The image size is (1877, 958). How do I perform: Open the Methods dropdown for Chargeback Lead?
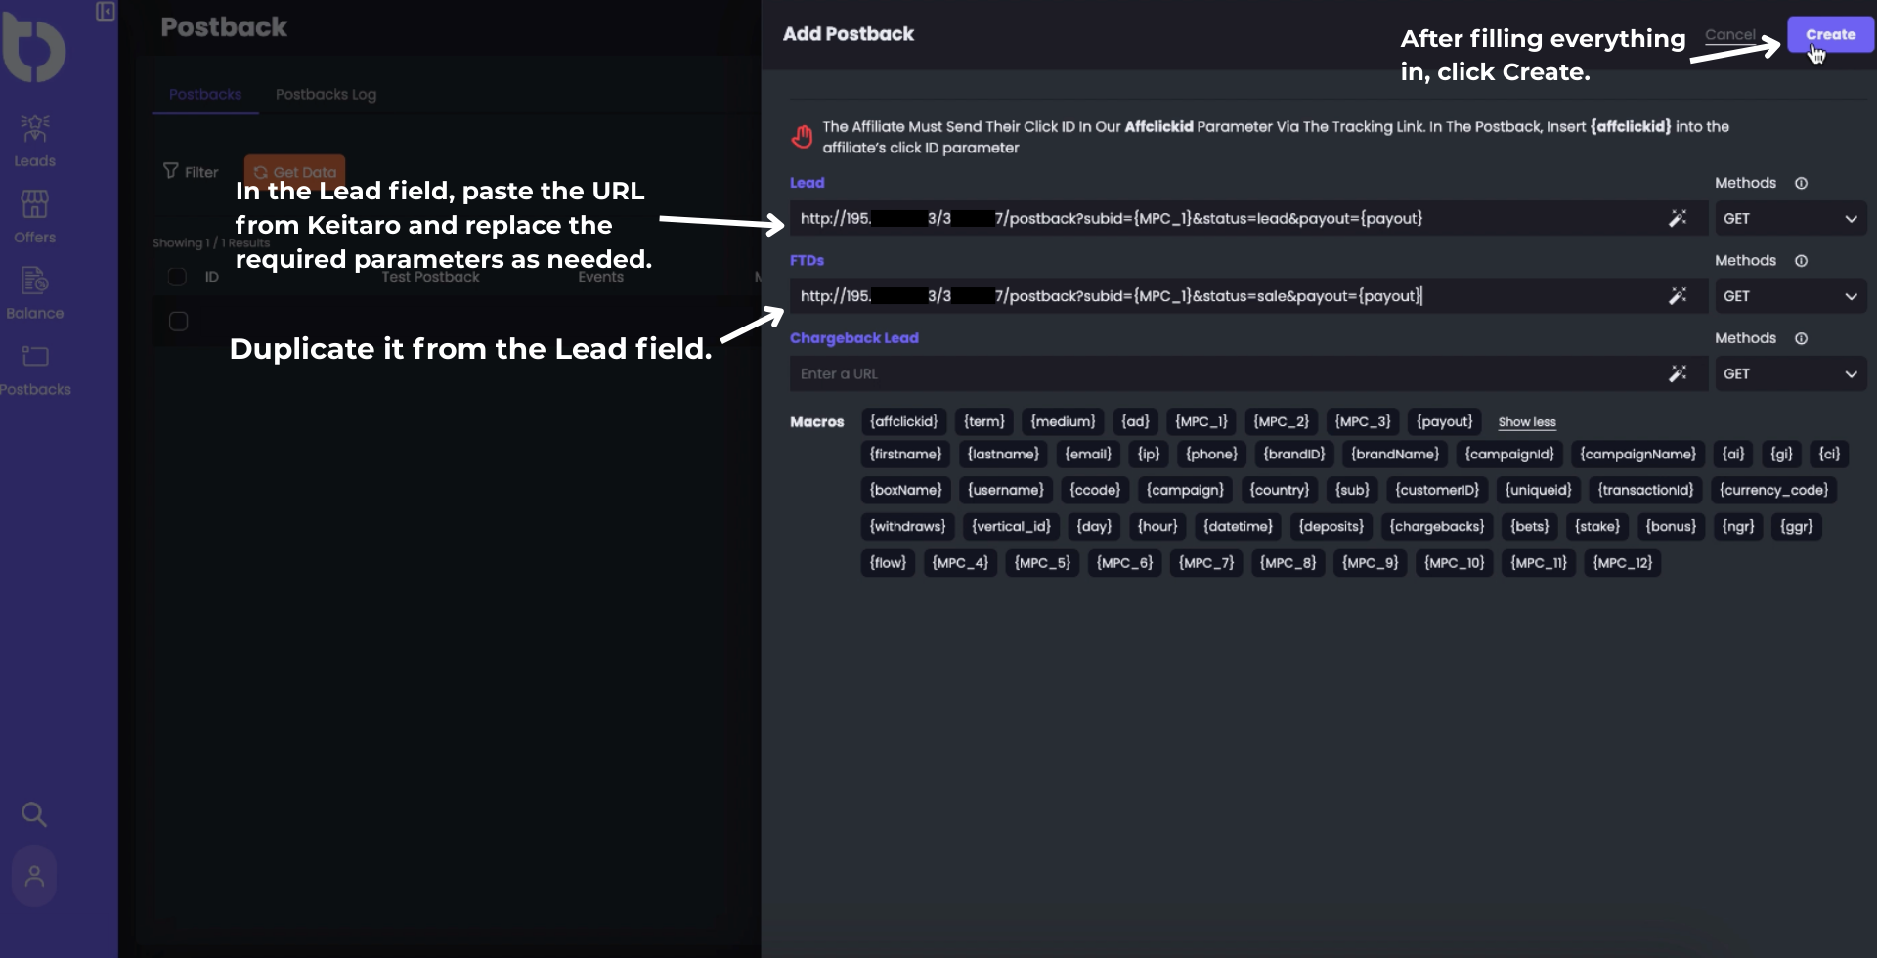click(1791, 373)
